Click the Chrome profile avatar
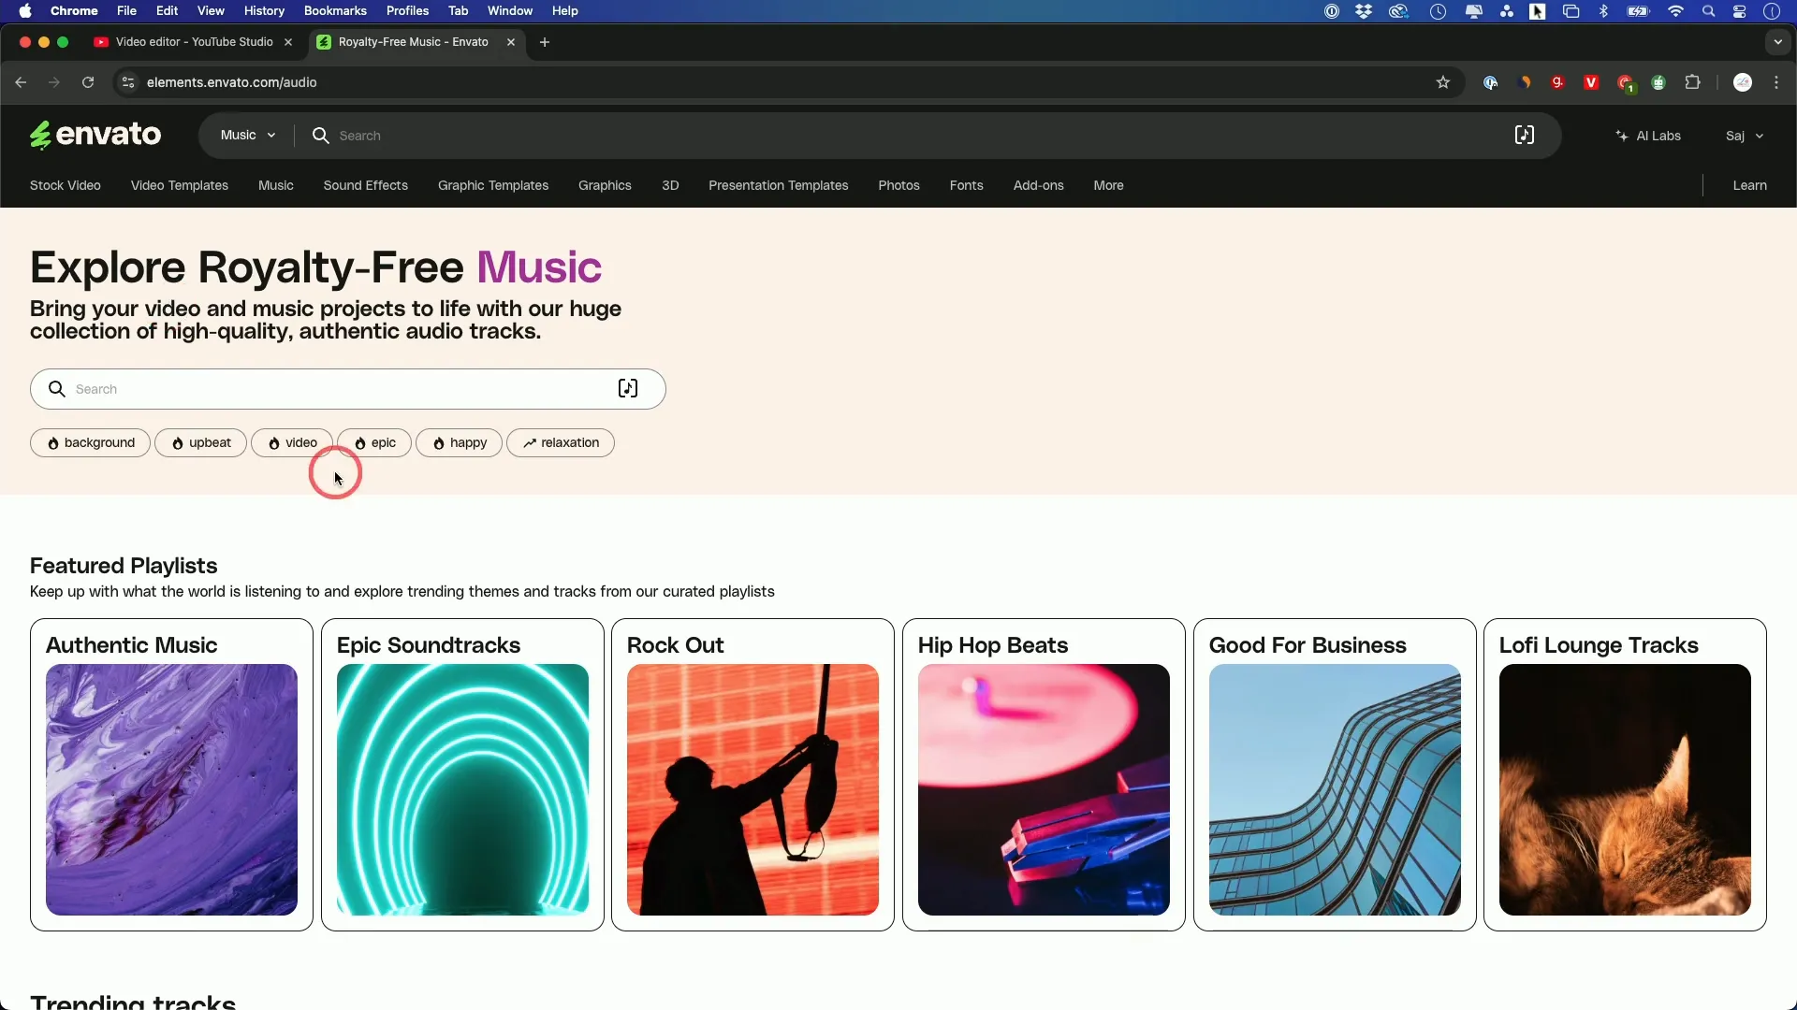1797x1010 pixels. pyautogui.click(x=1743, y=82)
